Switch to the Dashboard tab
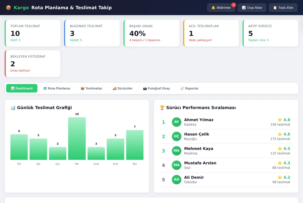Viewport: 303px width, 203px height. (x=22, y=88)
